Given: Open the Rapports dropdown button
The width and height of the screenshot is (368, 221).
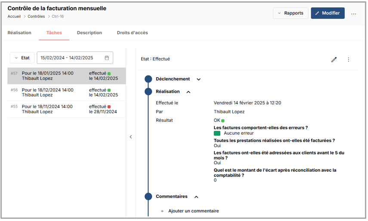Looking at the screenshot, I should (291, 13).
